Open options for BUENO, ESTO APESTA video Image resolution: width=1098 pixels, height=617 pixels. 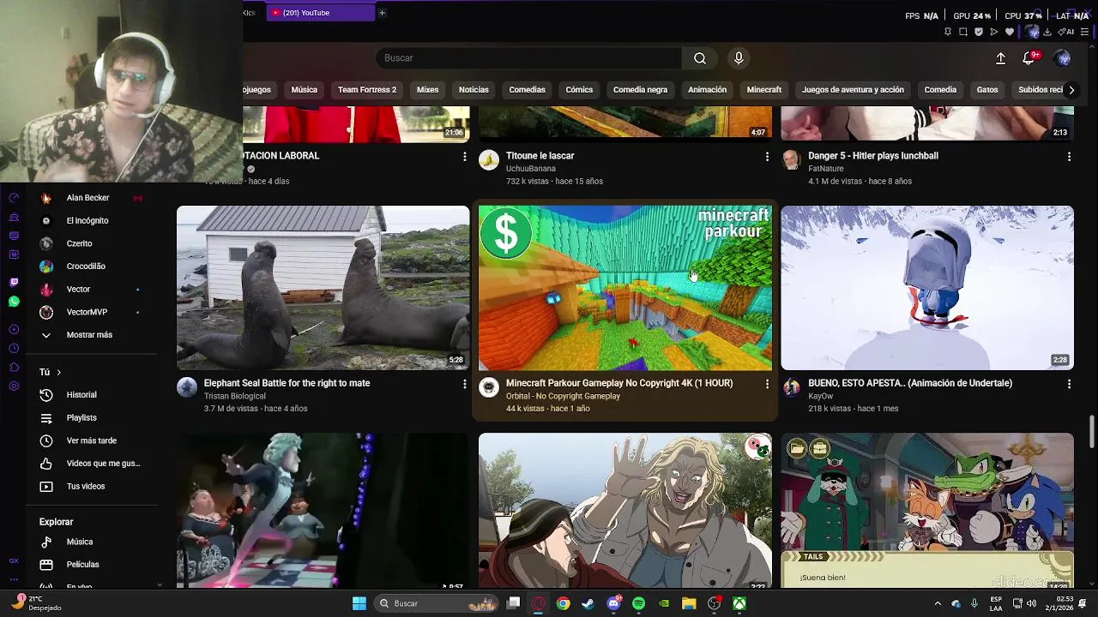[1069, 384]
